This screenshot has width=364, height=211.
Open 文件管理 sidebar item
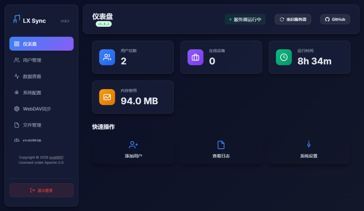pos(41,125)
